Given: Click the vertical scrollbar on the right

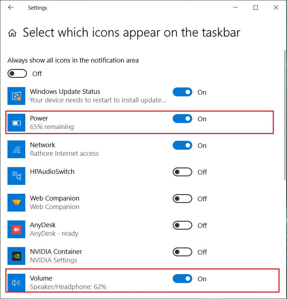Looking at the screenshot, I should click(285, 114).
